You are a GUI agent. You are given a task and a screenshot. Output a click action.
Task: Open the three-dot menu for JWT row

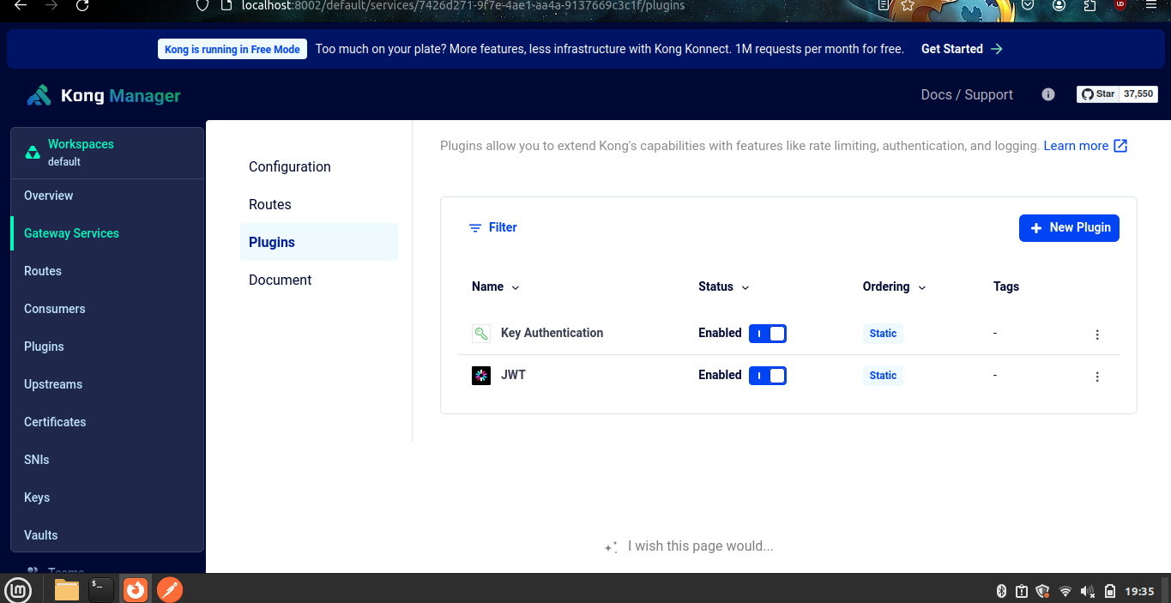coord(1097,377)
